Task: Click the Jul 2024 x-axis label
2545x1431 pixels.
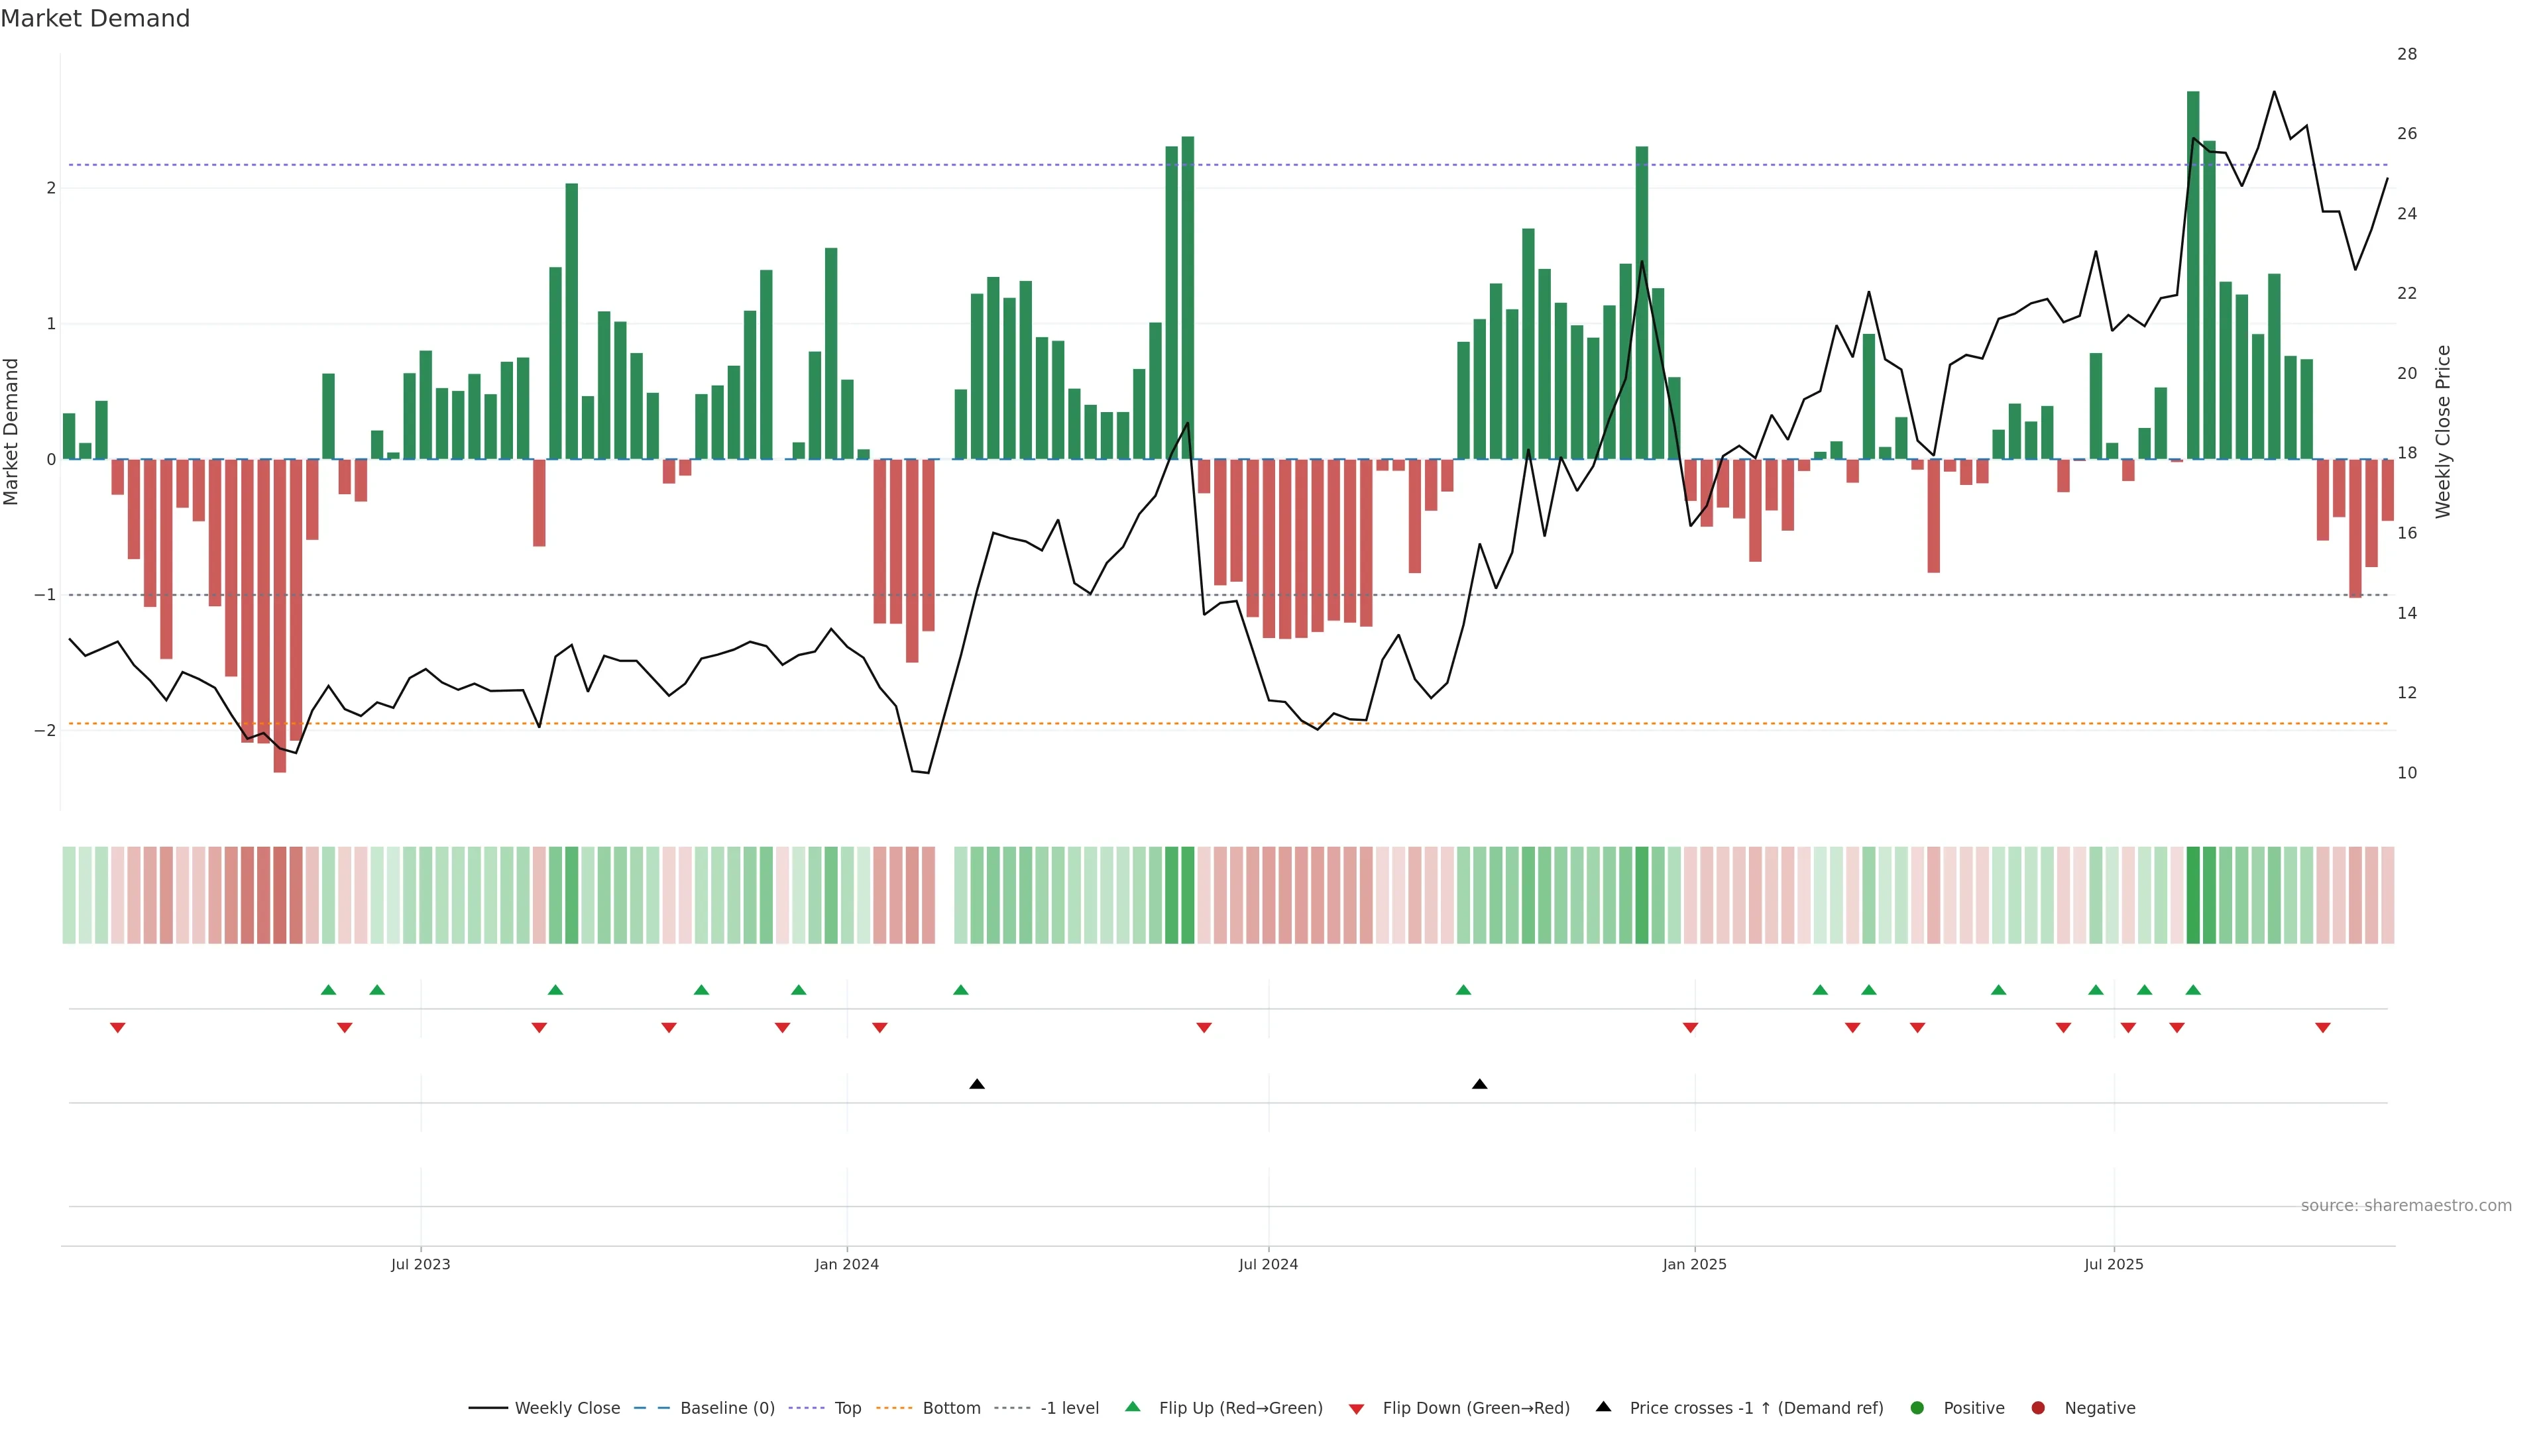Action: (1269, 1264)
